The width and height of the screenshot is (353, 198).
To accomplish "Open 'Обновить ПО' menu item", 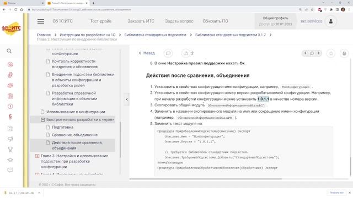I will point(215,21).
